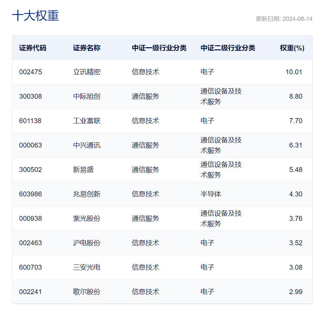This screenshot has height=312, width=325.
Task: Click the 中证一级行业分类 column header
Action: pyautogui.click(x=159, y=48)
